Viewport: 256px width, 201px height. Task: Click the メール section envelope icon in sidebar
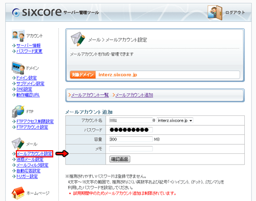(x=18, y=144)
